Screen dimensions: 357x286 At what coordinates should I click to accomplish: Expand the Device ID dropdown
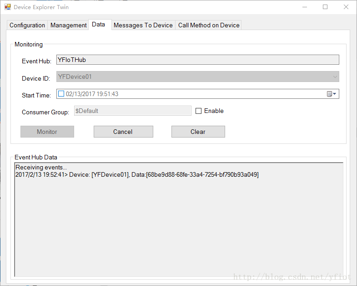[x=335, y=77]
